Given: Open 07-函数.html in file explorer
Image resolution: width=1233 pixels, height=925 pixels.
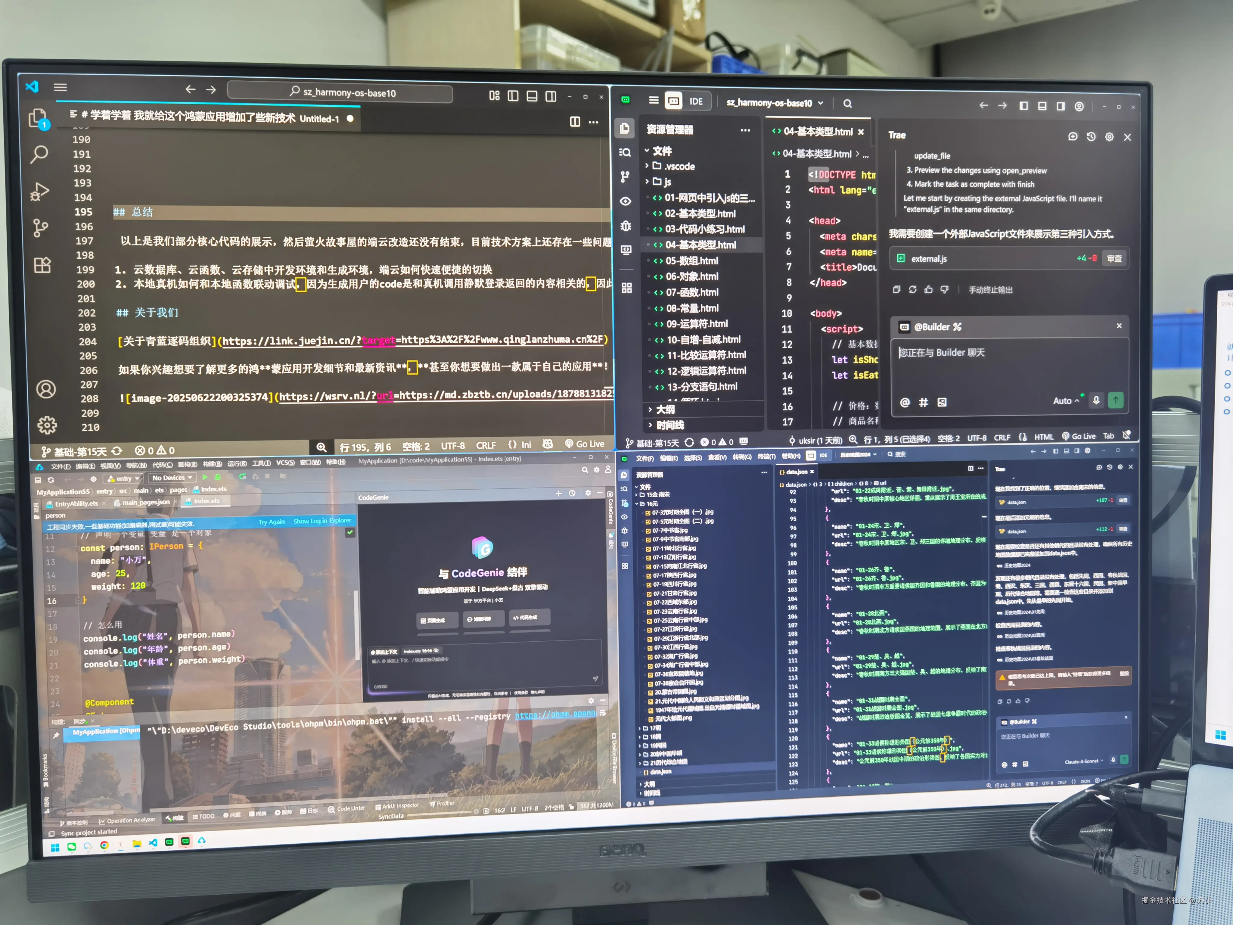Looking at the screenshot, I should click(x=692, y=292).
